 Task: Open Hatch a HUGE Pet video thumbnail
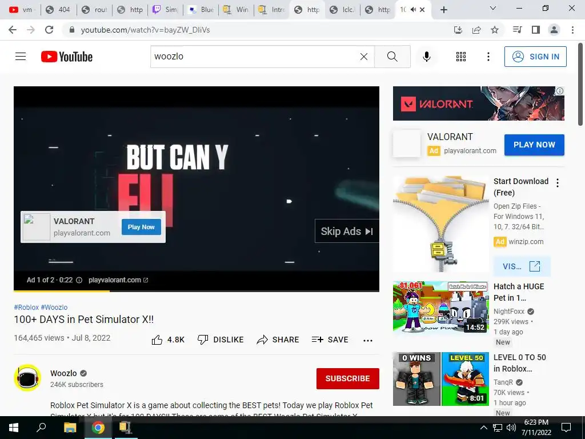click(x=440, y=307)
